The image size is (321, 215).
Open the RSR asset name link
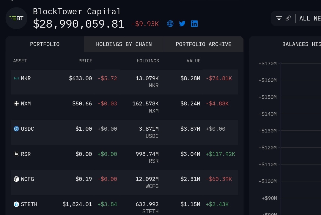coord(26,154)
